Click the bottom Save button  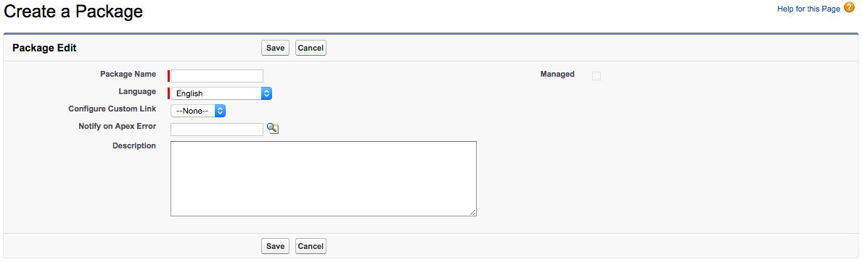[x=275, y=246]
